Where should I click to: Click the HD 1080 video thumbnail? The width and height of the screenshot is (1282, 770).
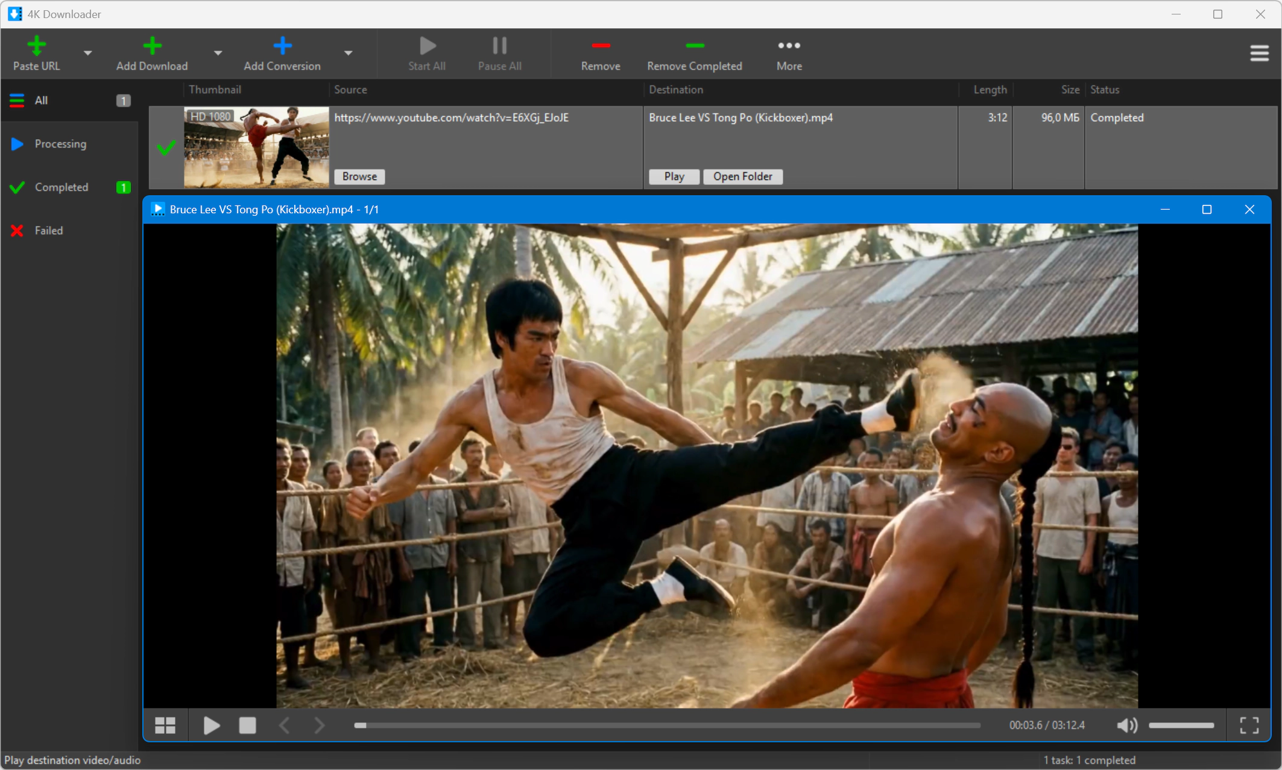point(256,148)
